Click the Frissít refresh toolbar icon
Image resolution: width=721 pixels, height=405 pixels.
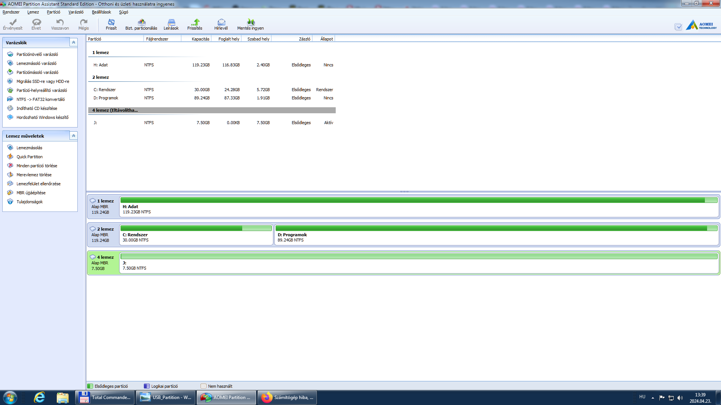point(111,24)
